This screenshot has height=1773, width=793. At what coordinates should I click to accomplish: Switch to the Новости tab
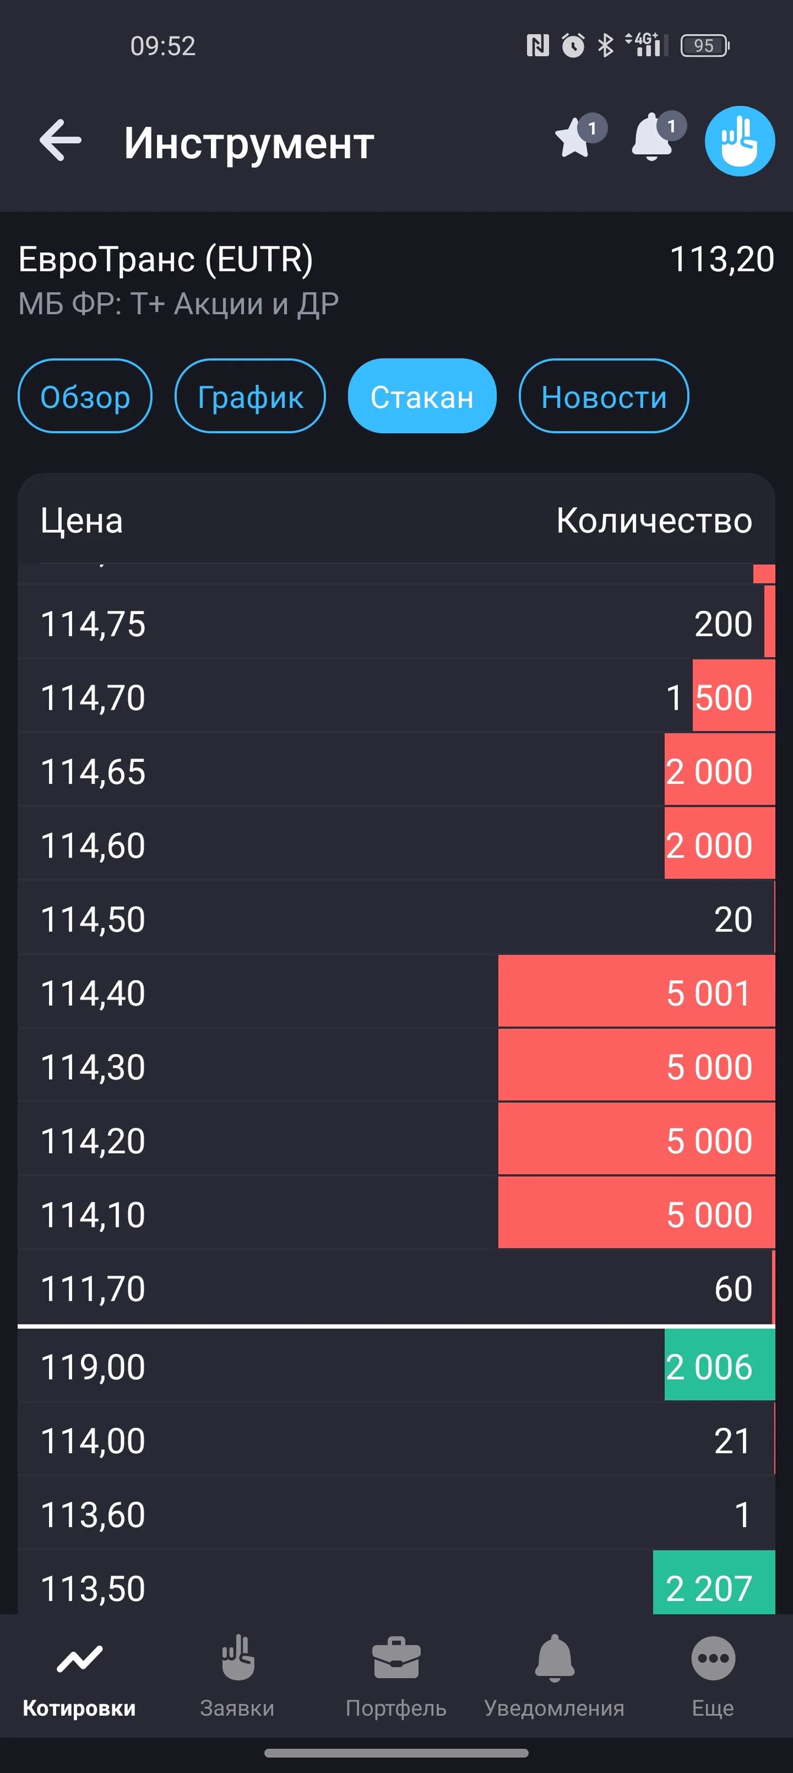click(604, 397)
